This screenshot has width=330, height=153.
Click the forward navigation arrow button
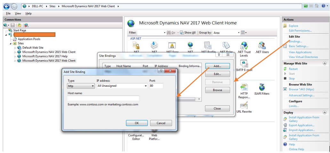click(14, 6)
